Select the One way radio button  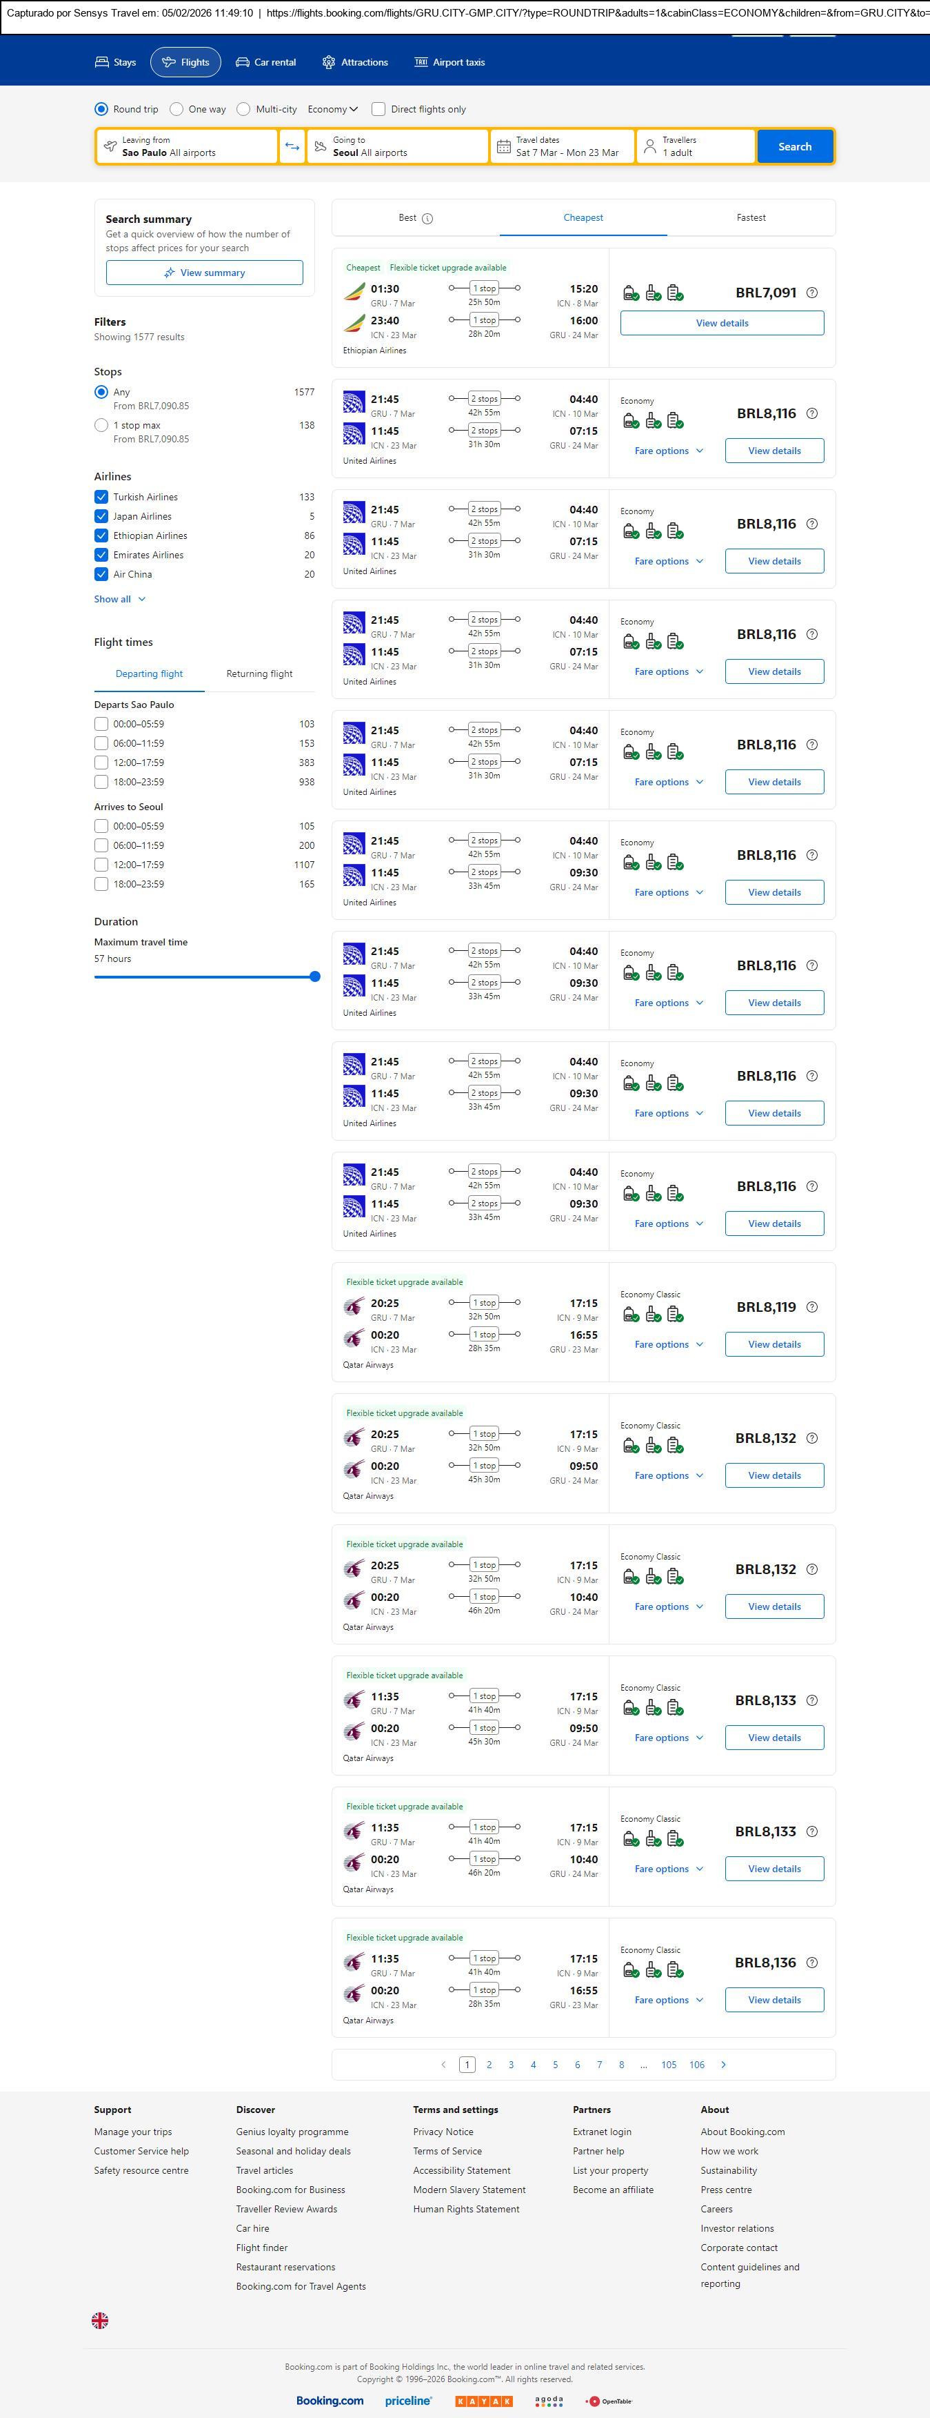(x=176, y=109)
